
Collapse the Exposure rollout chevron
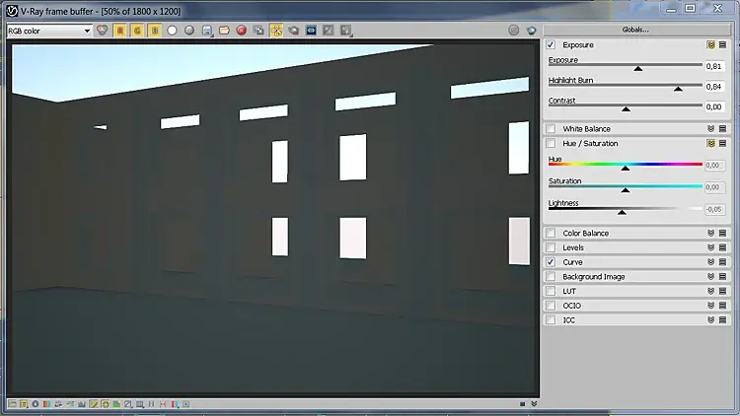(x=711, y=44)
